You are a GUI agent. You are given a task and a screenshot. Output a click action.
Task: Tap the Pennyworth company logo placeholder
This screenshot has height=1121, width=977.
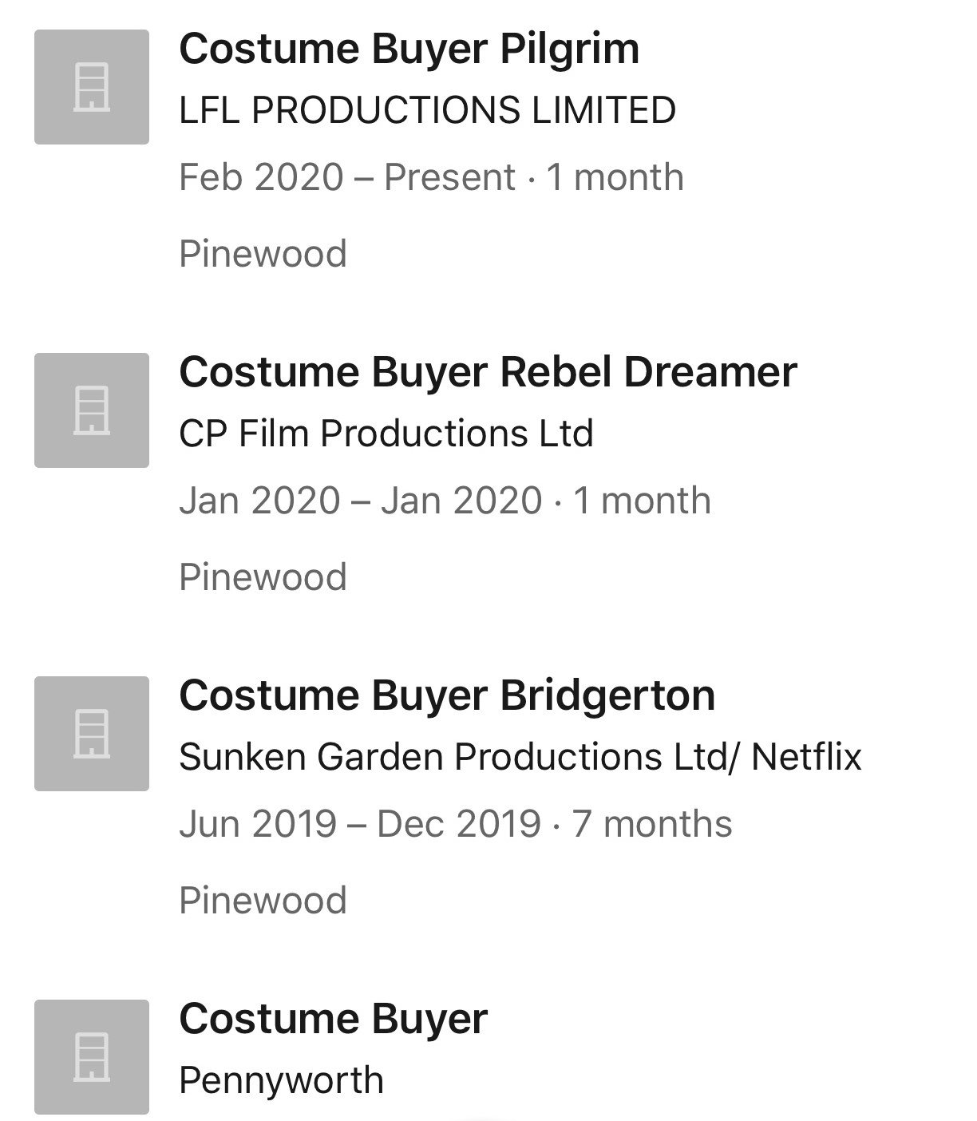click(92, 1057)
